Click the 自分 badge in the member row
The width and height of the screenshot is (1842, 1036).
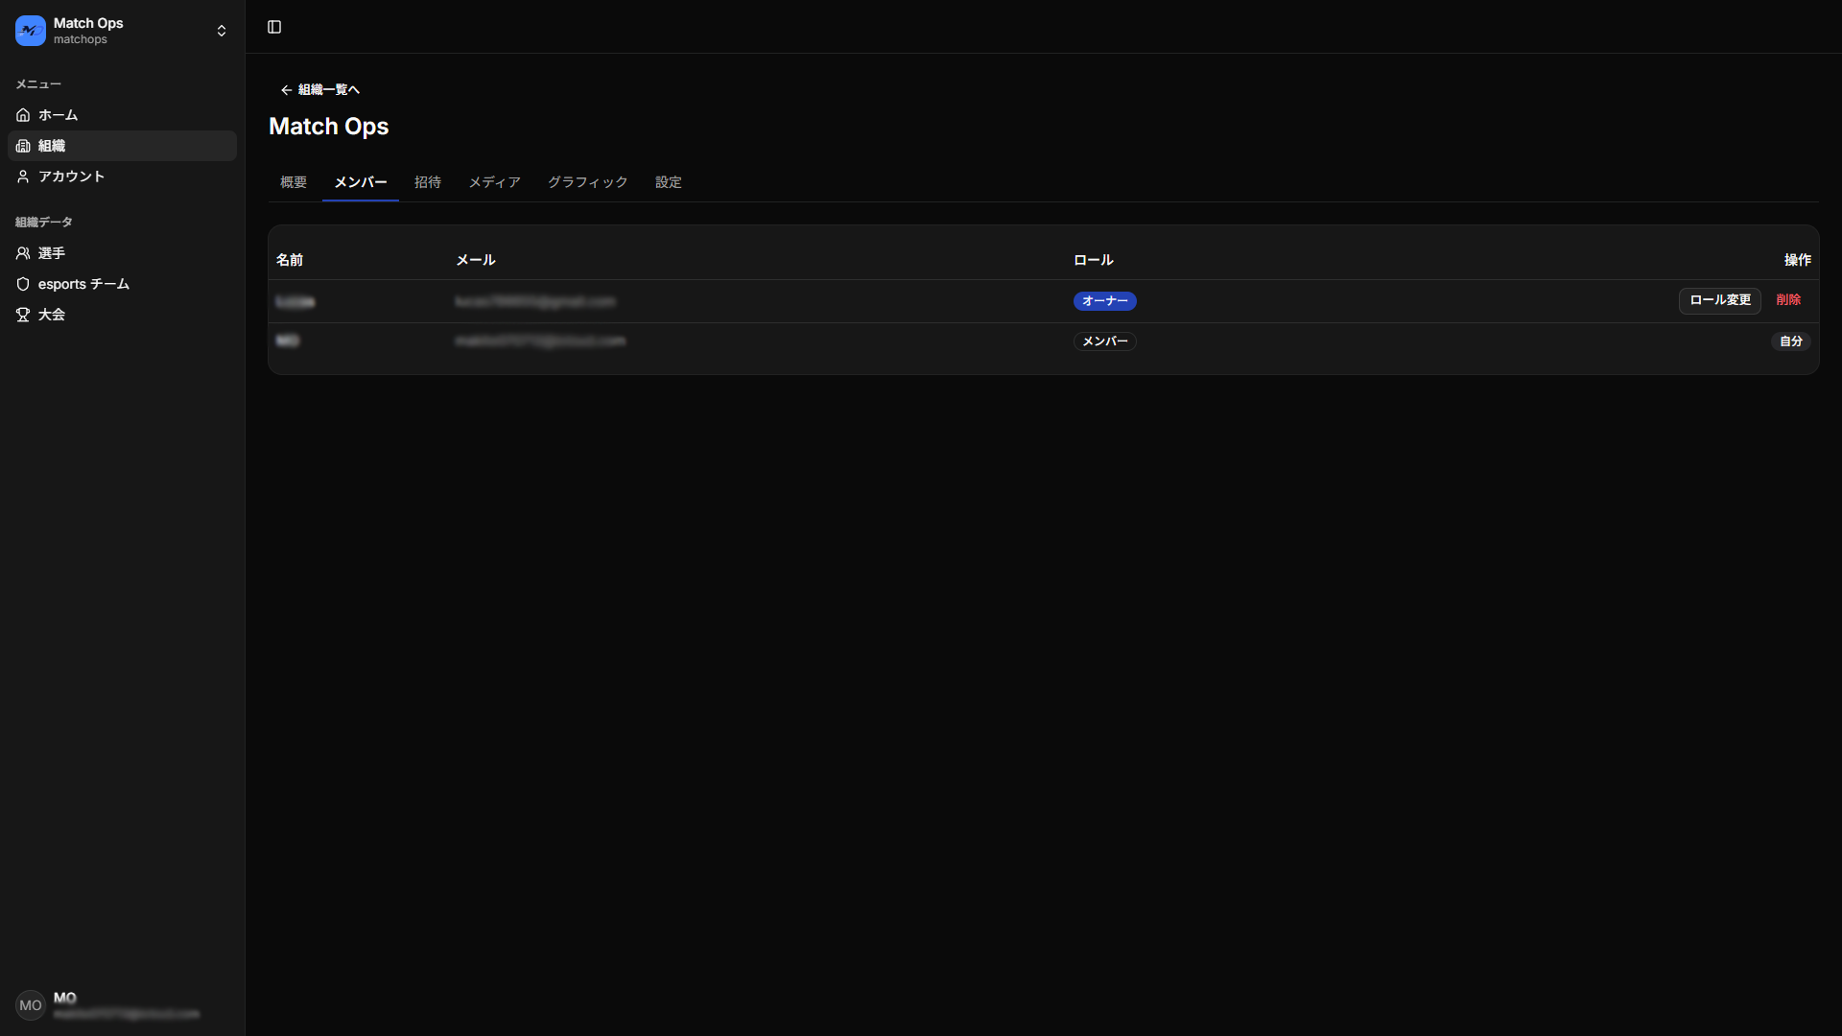(x=1791, y=341)
